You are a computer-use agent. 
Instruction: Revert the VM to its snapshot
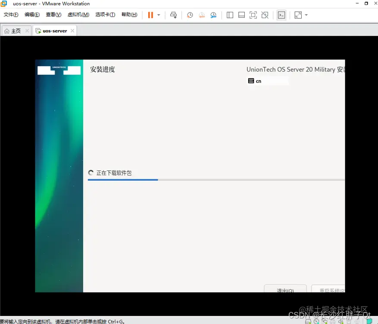[x=202, y=15]
